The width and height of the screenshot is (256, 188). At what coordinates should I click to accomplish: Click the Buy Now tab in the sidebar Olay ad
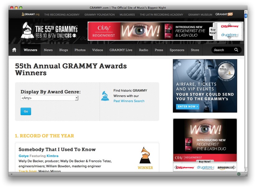point(205,162)
